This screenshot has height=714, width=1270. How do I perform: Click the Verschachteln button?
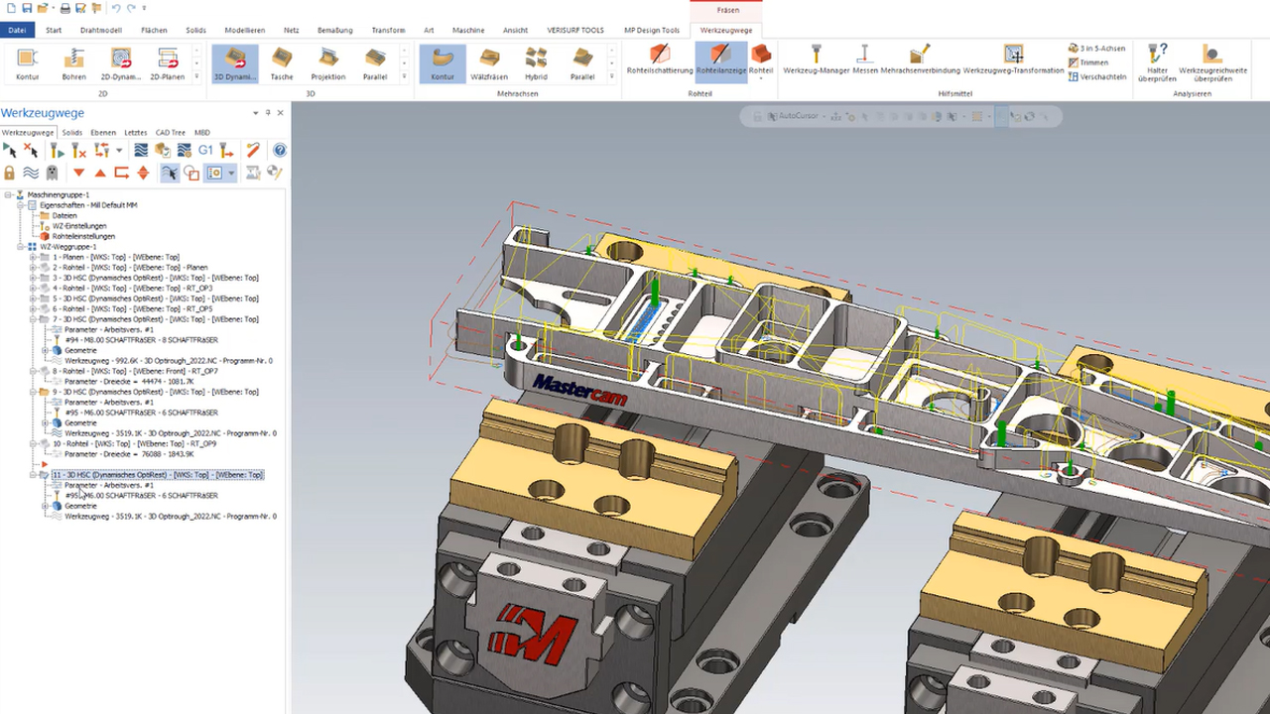tap(1101, 76)
